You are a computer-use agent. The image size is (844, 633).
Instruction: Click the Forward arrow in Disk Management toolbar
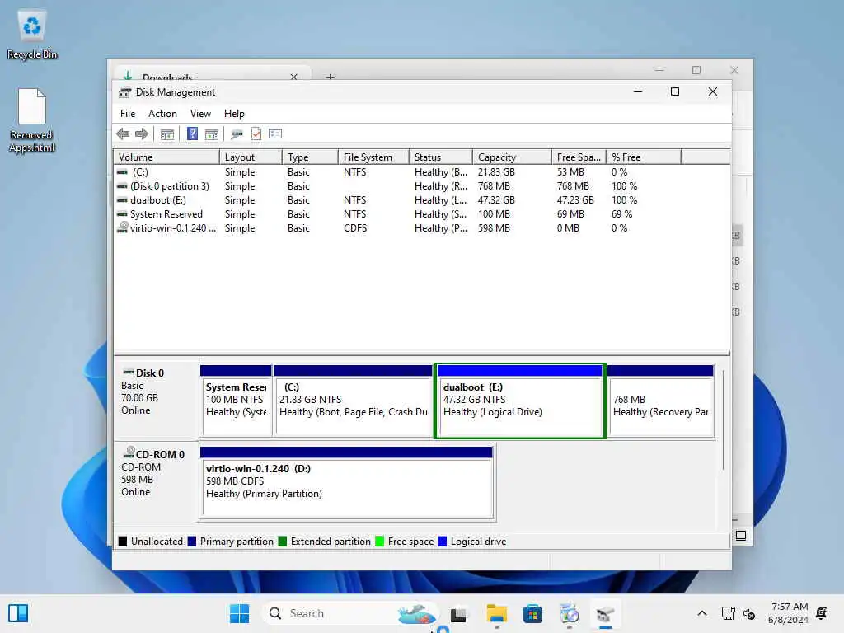coord(142,134)
